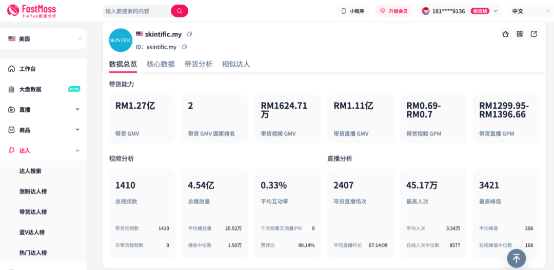Click the 在线峰值中位数 168 row
This screenshot has width=554, height=270.
[x=506, y=245]
